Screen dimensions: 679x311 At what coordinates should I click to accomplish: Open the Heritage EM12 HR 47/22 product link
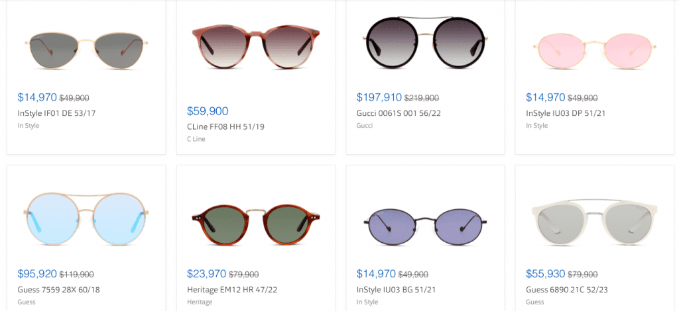[x=232, y=290]
